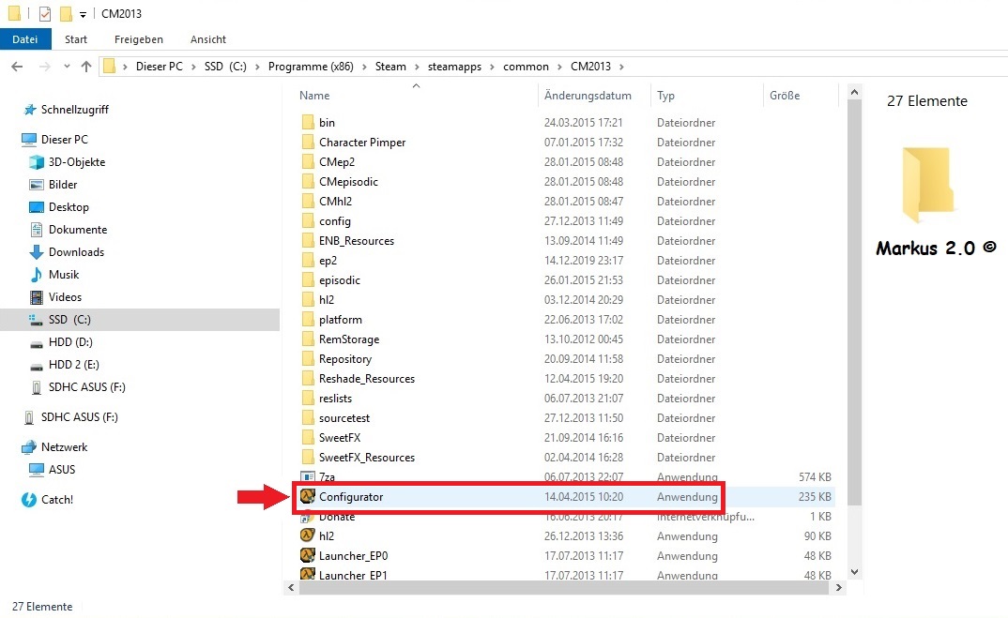
Task: Select the Reshade_Resources folder icon
Action: coord(308,378)
